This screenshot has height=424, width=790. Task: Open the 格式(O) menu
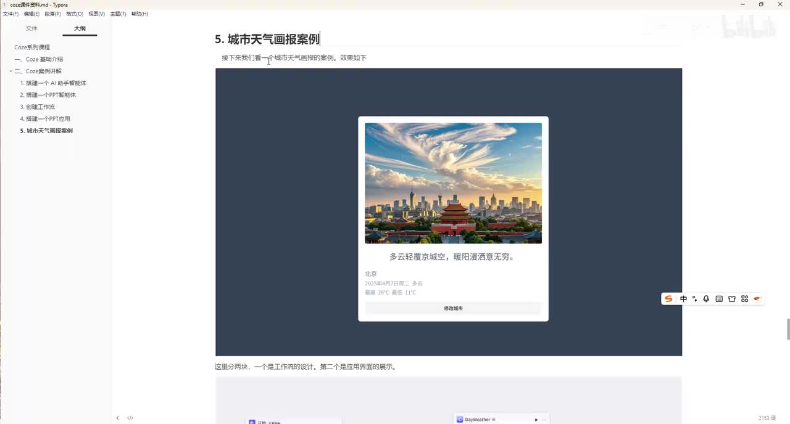75,14
